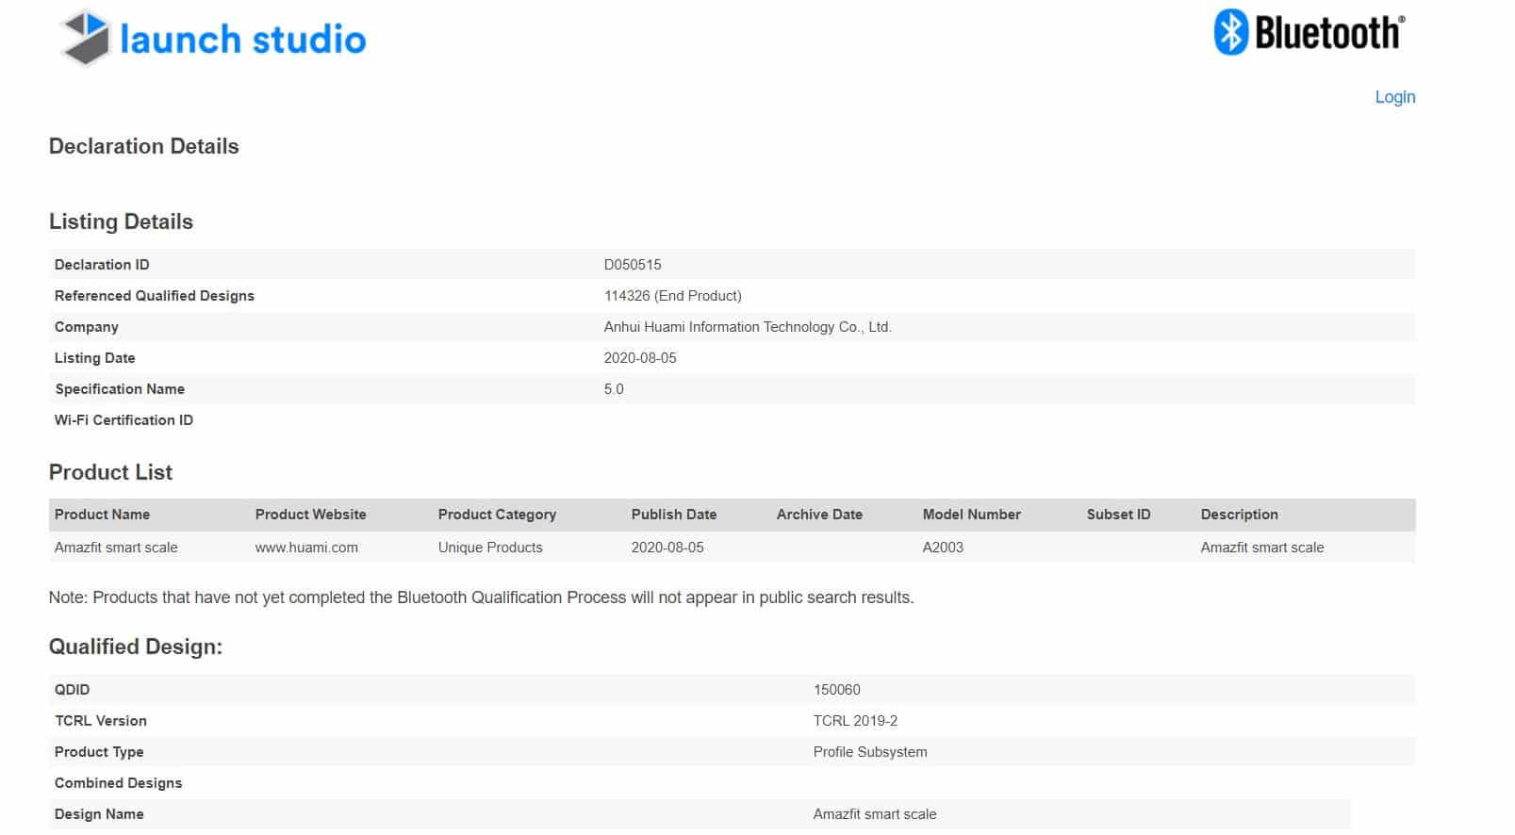This screenshot has height=835, width=1515.
Task: Click the Bluetooth logo
Action: click(x=1309, y=32)
